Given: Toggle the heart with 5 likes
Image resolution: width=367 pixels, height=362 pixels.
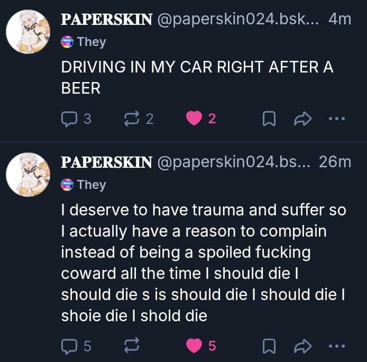Looking at the screenshot, I should (194, 346).
